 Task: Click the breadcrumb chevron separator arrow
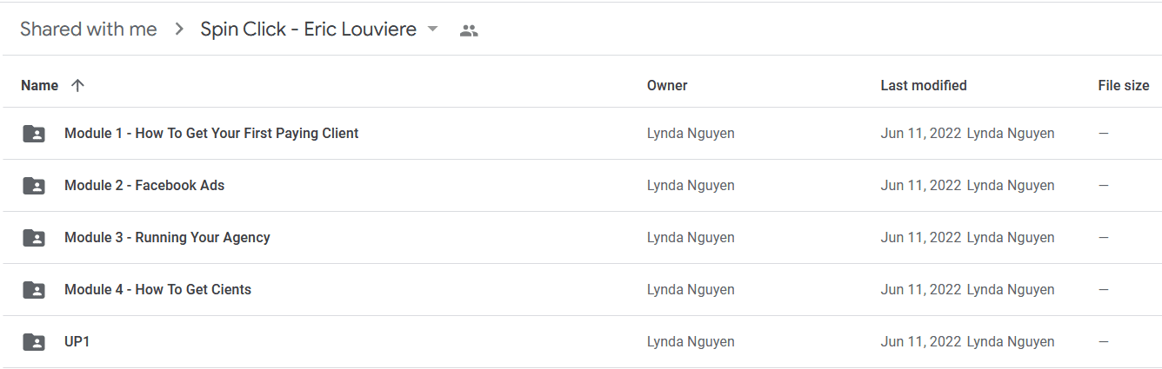click(x=179, y=30)
